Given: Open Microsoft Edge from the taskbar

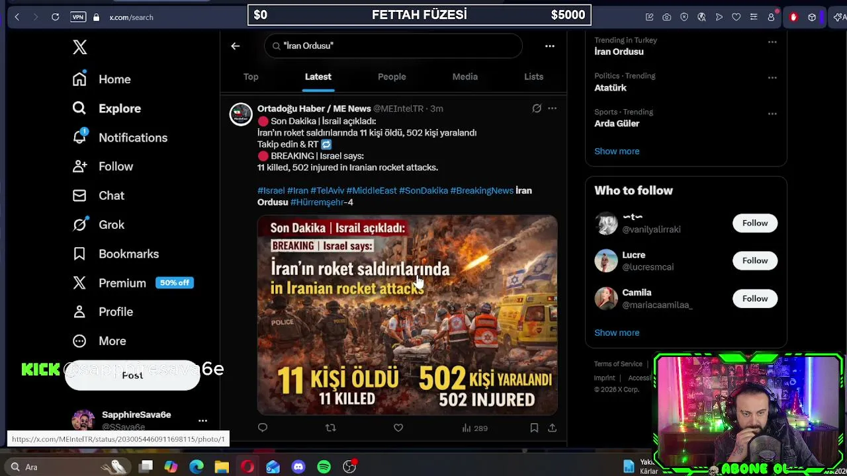Looking at the screenshot, I should 197,467.
